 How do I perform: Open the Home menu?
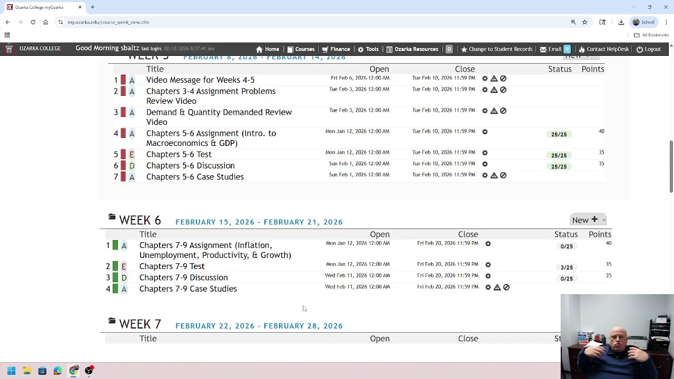(x=267, y=49)
